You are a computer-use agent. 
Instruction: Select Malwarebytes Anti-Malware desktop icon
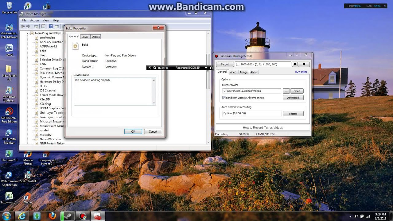(x=9, y=31)
